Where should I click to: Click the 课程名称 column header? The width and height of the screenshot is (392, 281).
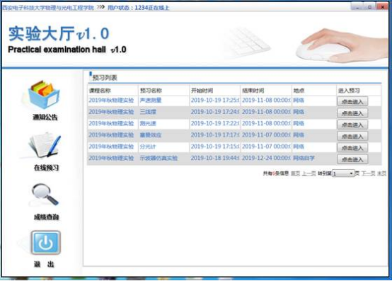pos(100,91)
